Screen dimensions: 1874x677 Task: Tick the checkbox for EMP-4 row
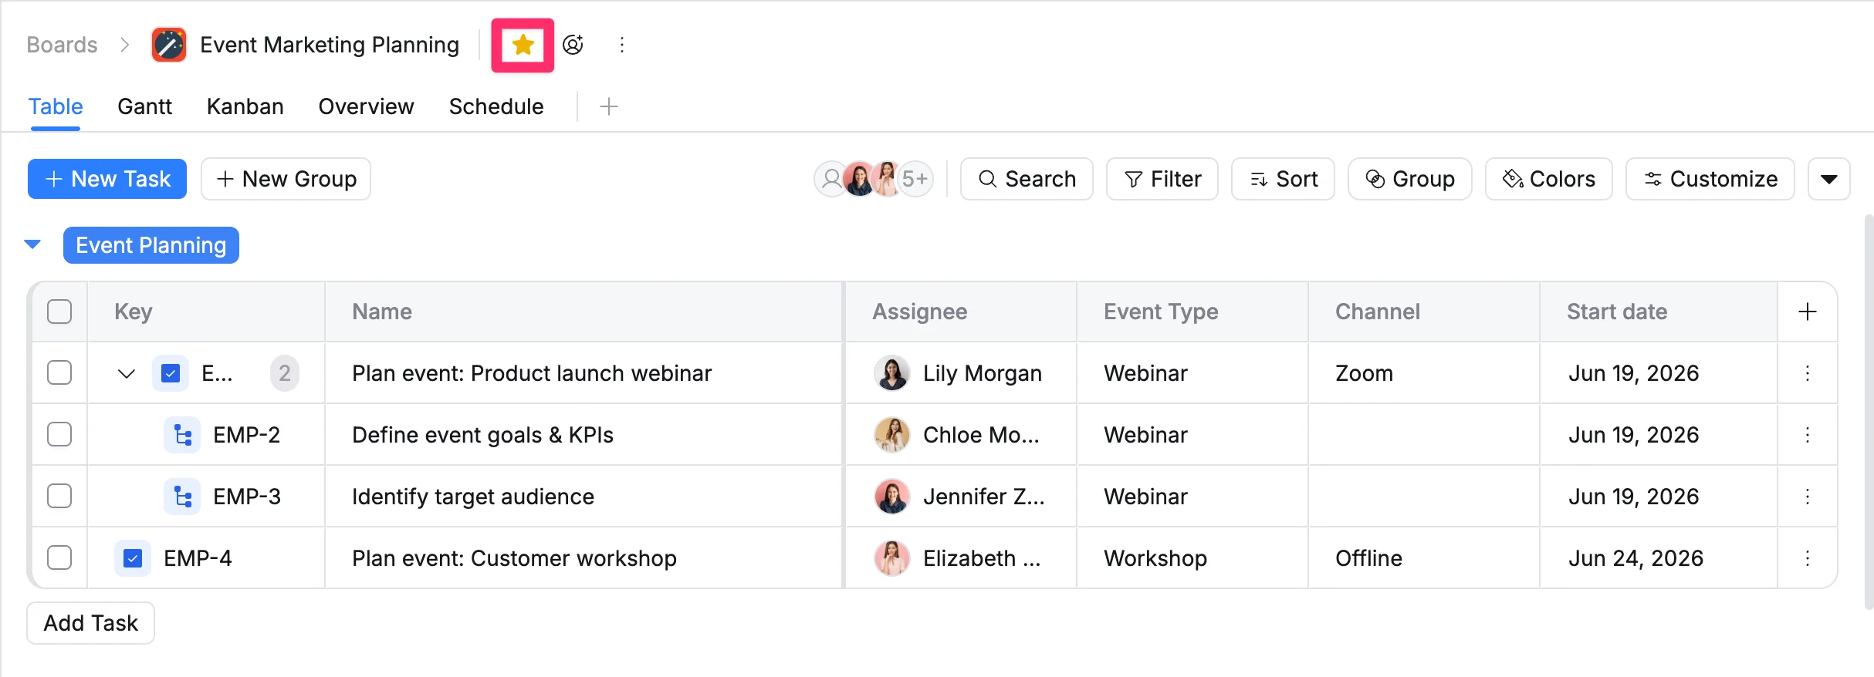coord(59,558)
